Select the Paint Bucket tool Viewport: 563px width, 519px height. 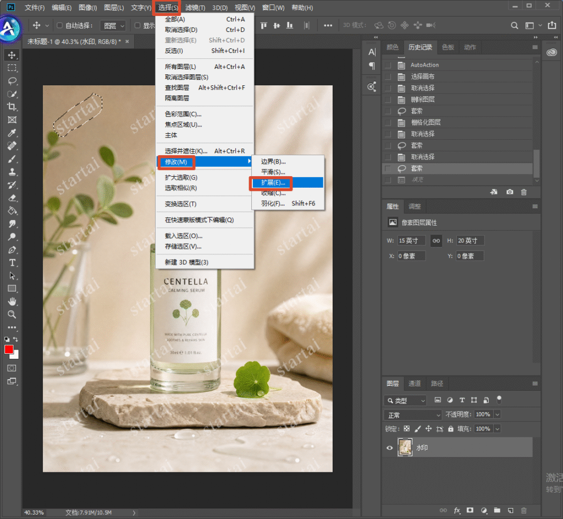pyautogui.click(x=12, y=211)
